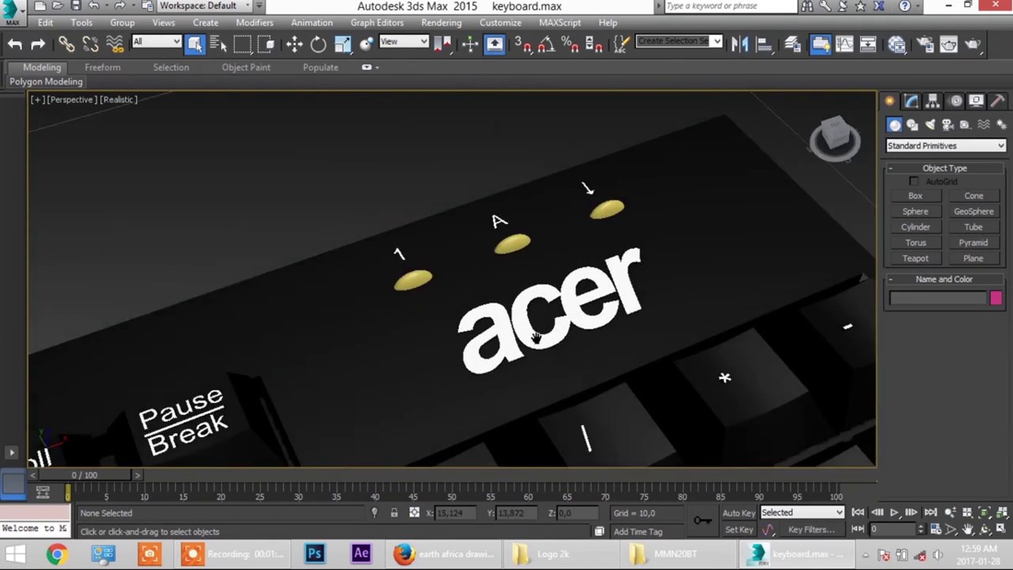Click the Select and Place tool

[366, 44]
